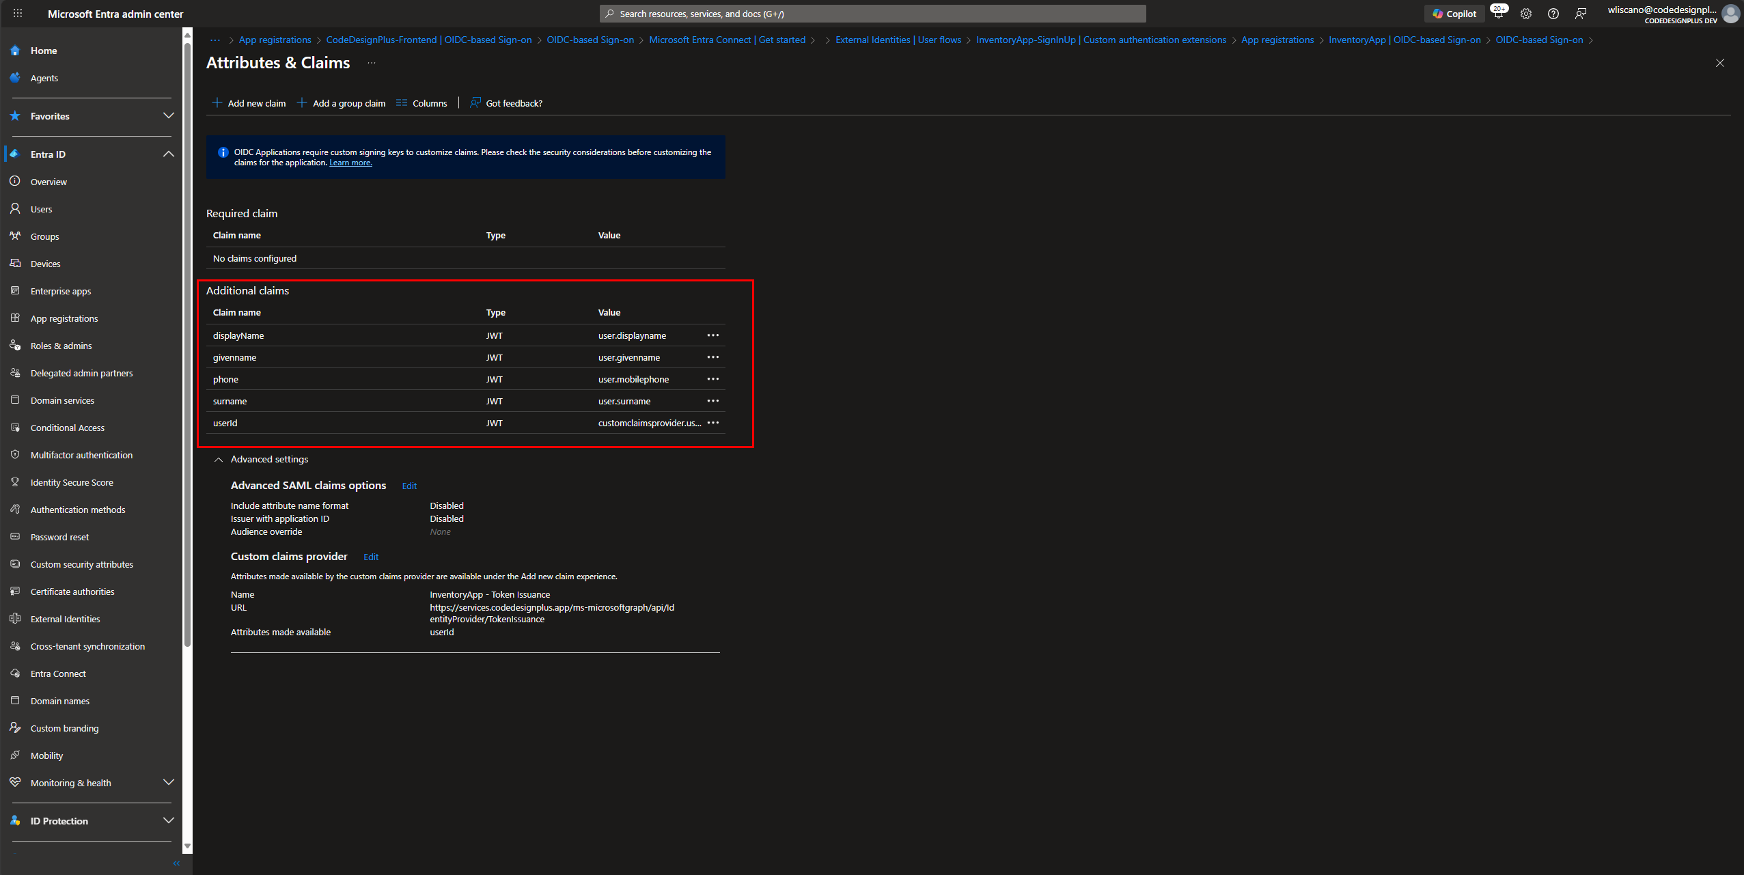
Task: Open InventoryApp | OIDC-based Sign-on breadcrumb
Action: (x=1404, y=40)
